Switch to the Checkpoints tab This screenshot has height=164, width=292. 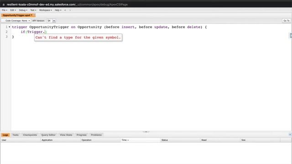click(x=30, y=135)
